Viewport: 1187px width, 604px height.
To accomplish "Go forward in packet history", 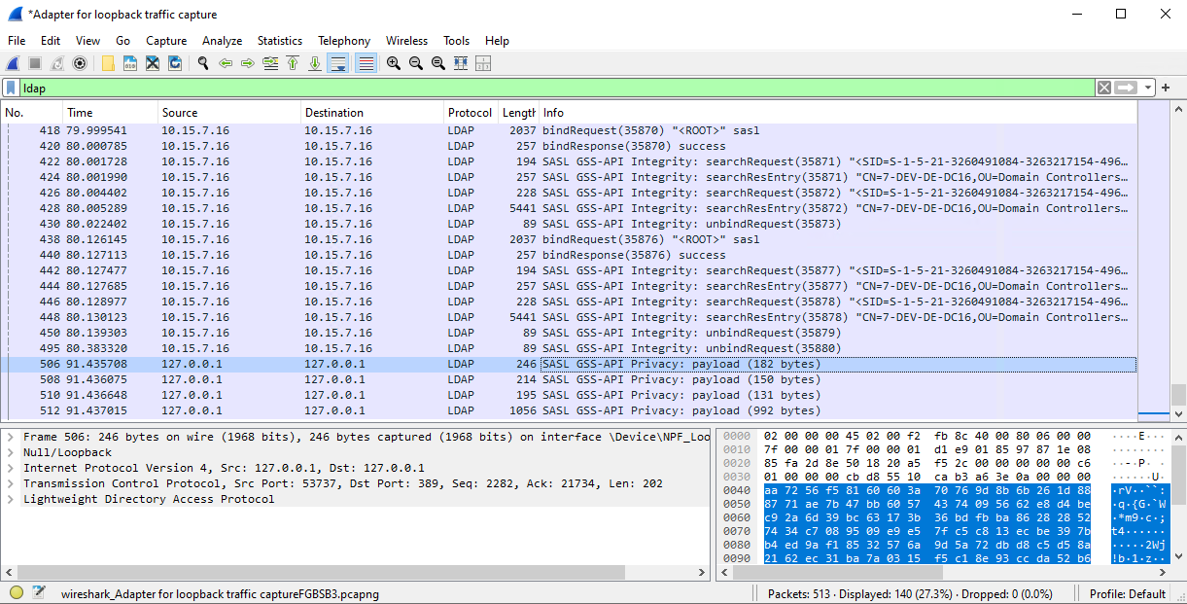I will point(248,63).
